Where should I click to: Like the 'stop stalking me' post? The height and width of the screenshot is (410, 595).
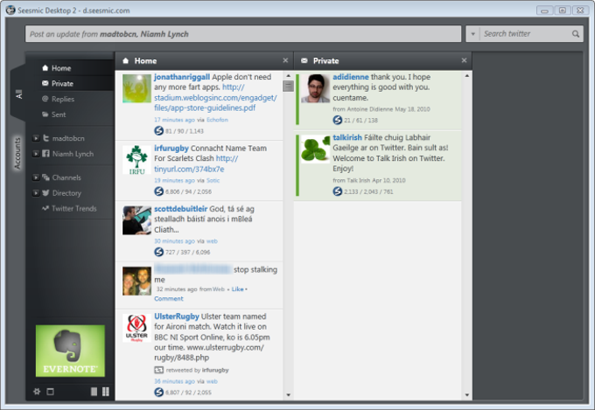point(237,289)
